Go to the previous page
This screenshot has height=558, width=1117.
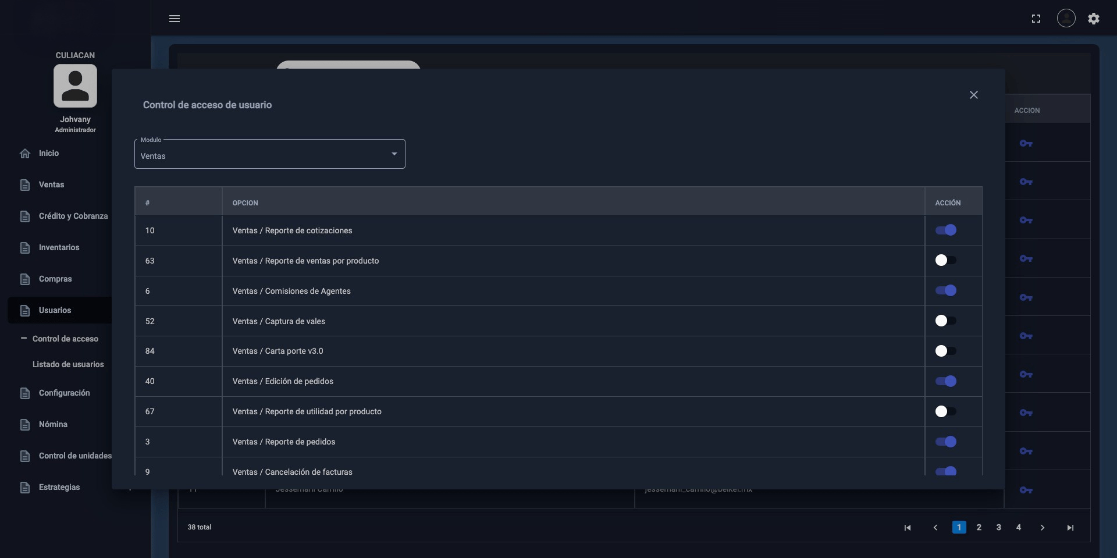(935, 528)
